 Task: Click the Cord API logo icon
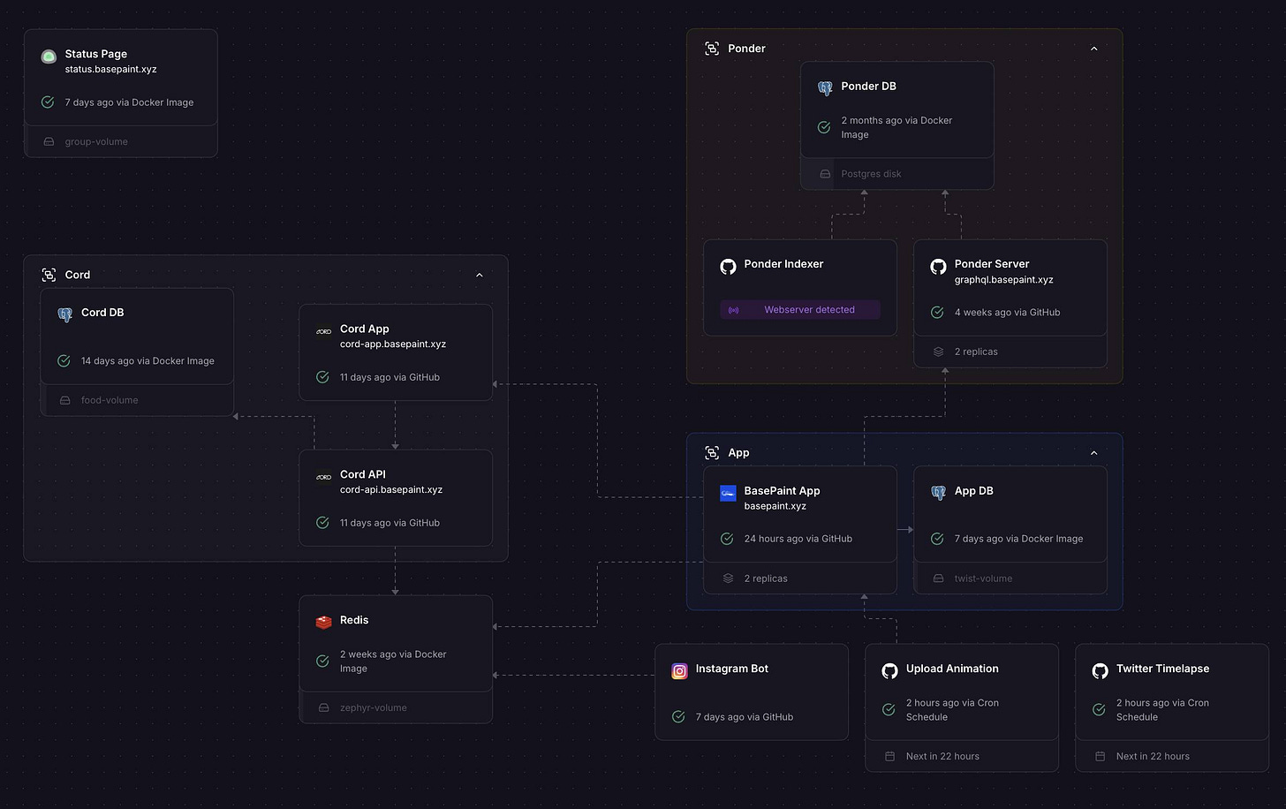click(323, 477)
